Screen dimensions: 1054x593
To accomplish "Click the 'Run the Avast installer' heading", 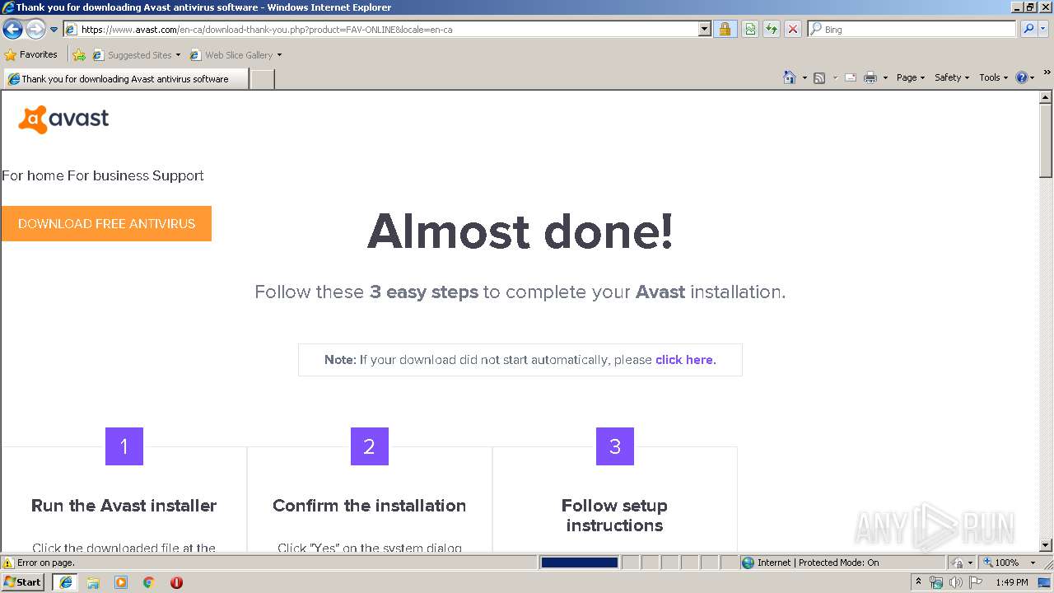I will coord(124,506).
